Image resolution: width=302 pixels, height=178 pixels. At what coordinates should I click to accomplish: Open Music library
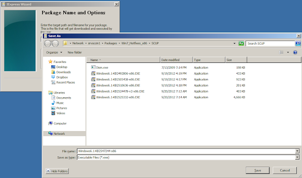click(60, 103)
